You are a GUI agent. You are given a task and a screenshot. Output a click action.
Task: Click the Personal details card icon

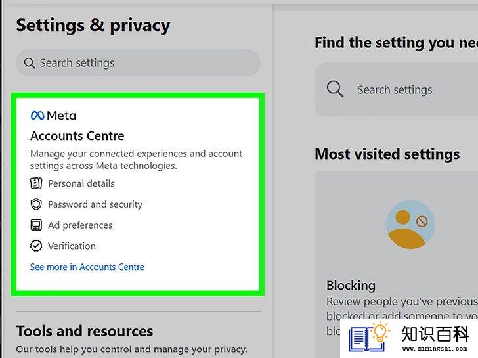click(36, 183)
